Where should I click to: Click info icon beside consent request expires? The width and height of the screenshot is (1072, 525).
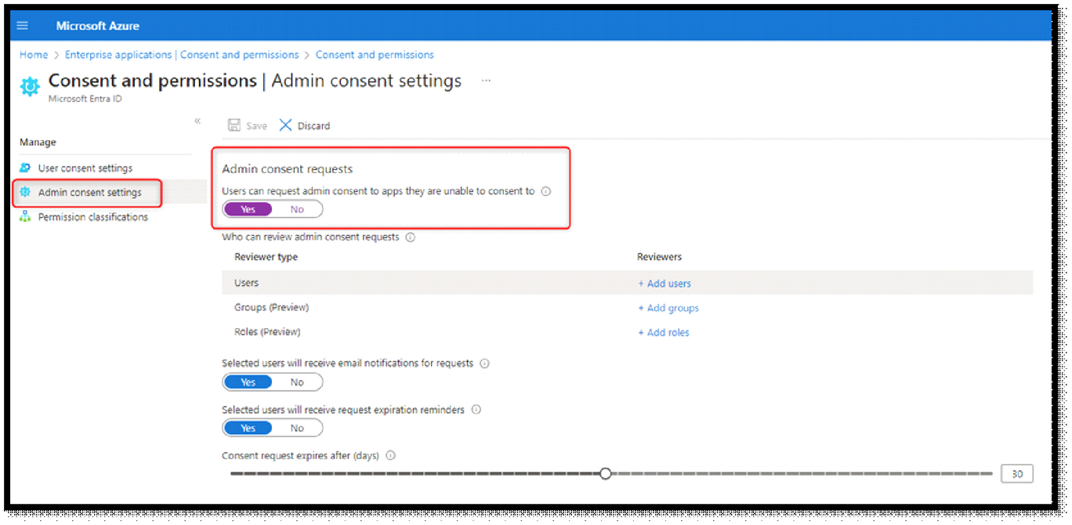pos(391,456)
